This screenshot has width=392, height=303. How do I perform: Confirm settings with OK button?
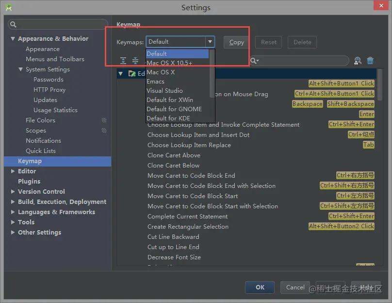pos(260,287)
